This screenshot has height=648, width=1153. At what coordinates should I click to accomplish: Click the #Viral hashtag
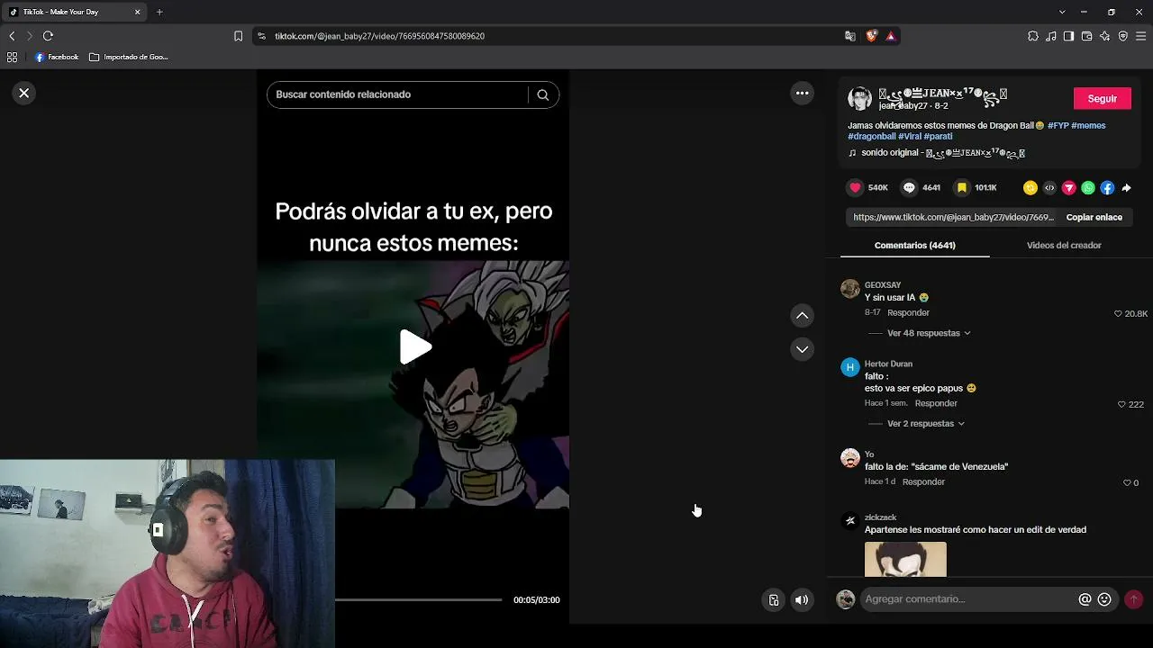pyautogui.click(x=910, y=136)
